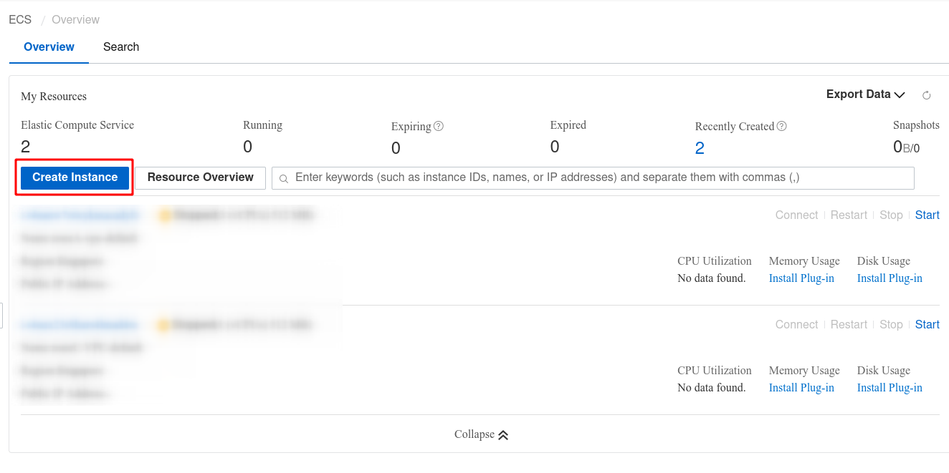This screenshot has height=473, width=949.
Task: Click the Create Instance button
Action: pos(75,177)
